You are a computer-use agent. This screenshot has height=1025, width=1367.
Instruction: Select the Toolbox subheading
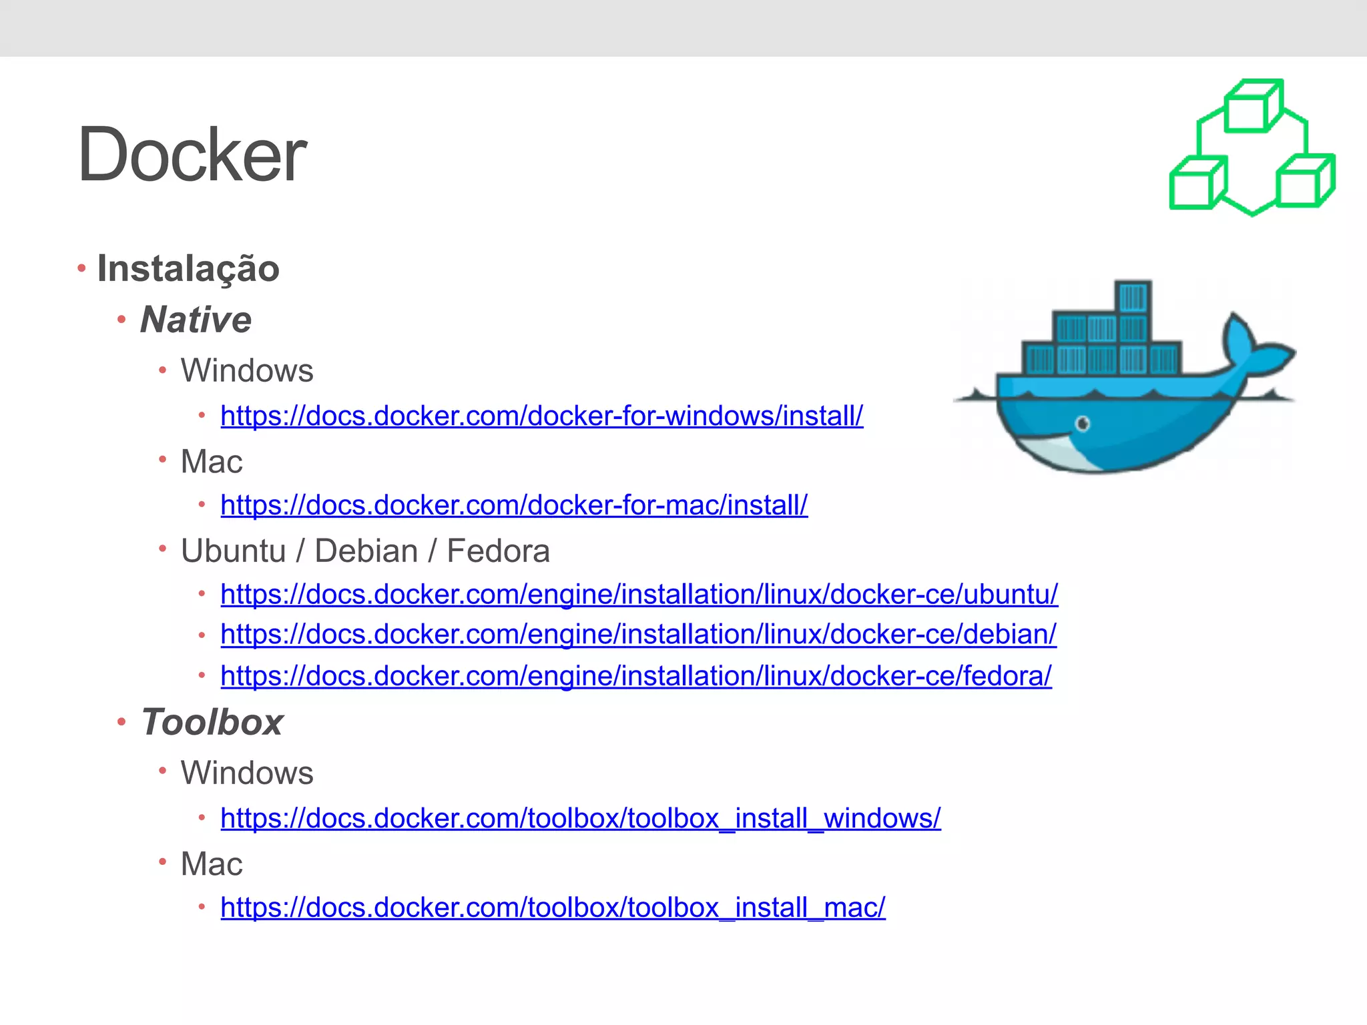pyautogui.click(x=212, y=722)
